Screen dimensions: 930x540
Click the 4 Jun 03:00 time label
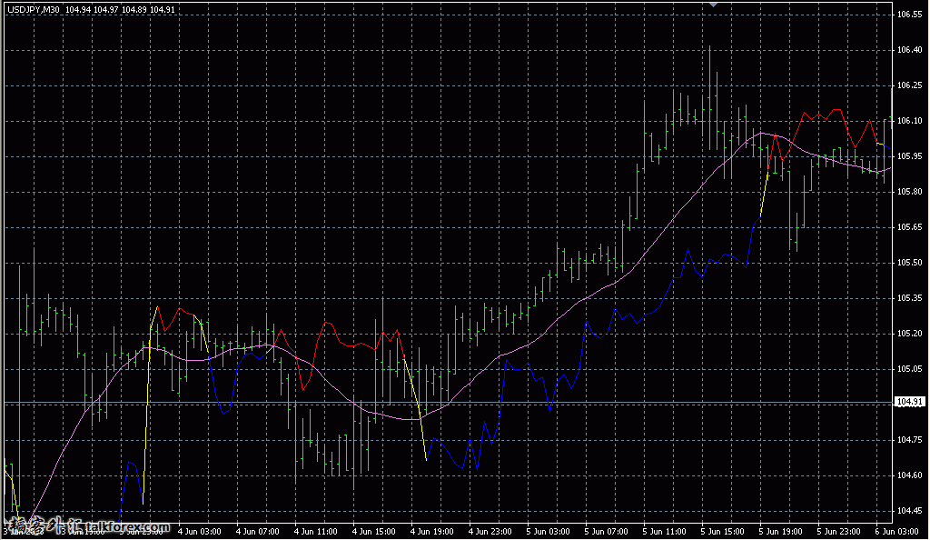click(x=199, y=532)
